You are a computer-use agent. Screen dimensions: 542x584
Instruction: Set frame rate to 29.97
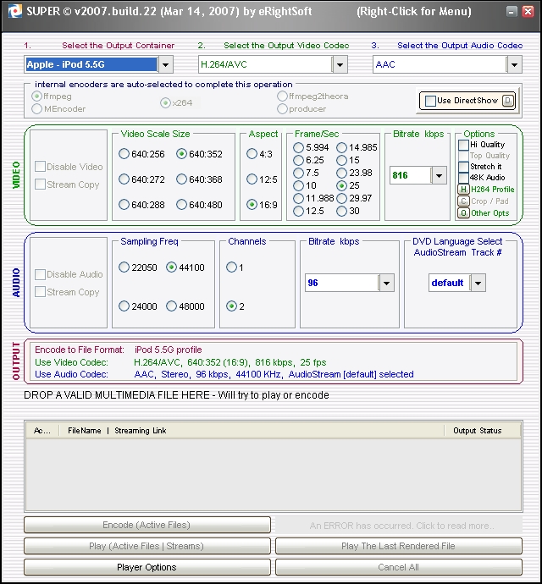pyautogui.click(x=341, y=198)
